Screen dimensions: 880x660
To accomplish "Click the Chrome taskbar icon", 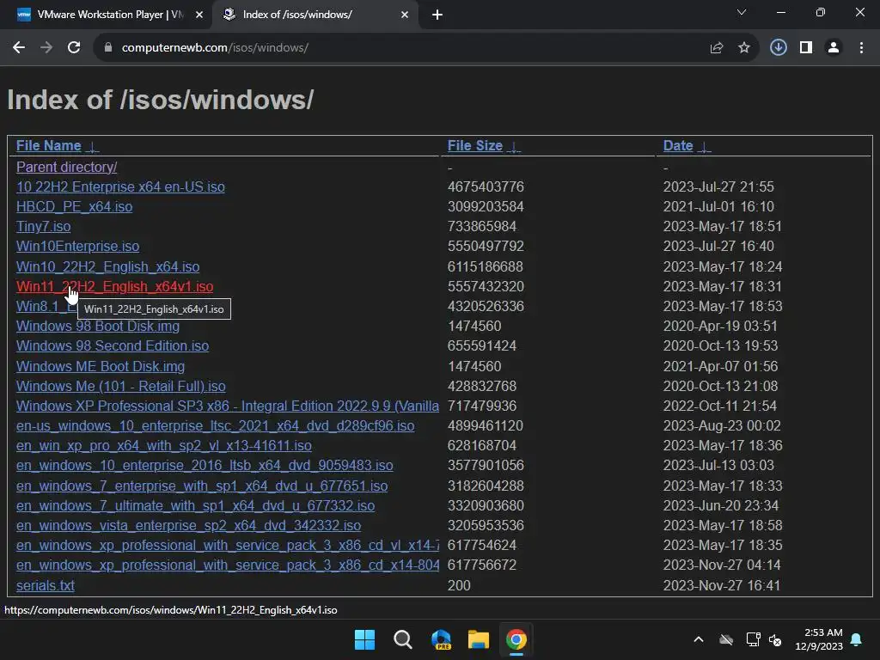I will click(x=516, y=639).
